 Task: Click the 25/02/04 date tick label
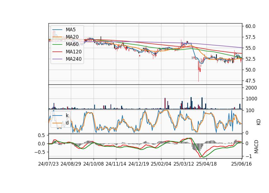[161, 164]
